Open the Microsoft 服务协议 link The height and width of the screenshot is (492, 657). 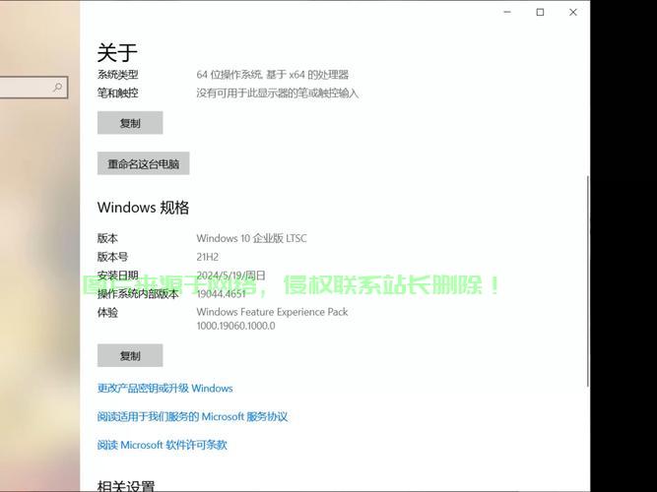pyautogui.click(x=192, y=416)
